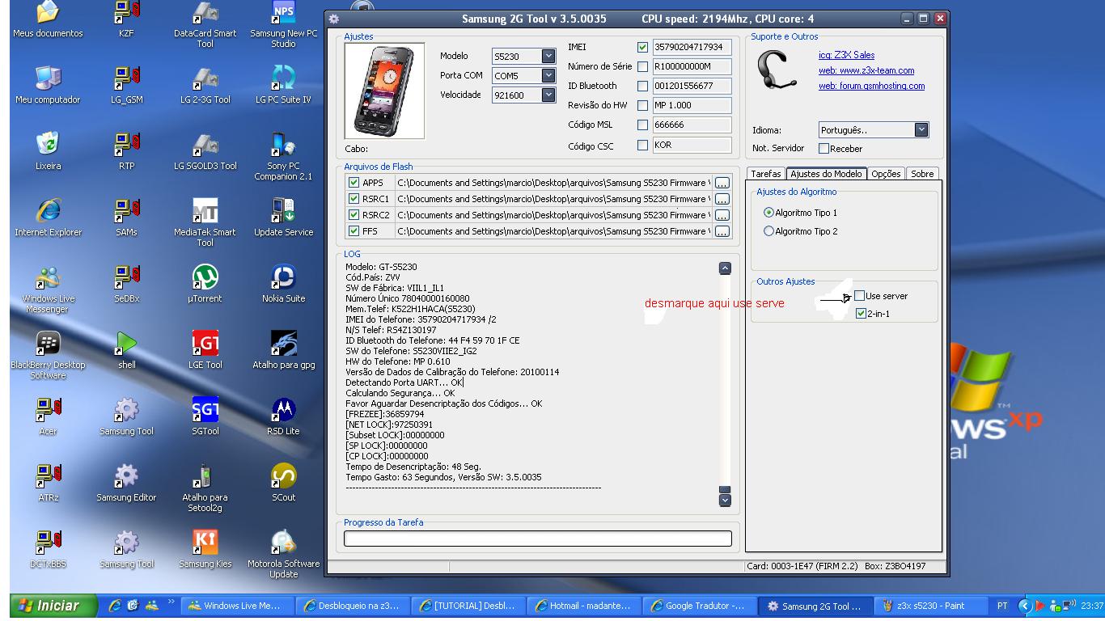This screenshot has width=1105, height=621.
Task: Select Algoritmo Tipo 1 radio button
Action: (768, 213)
